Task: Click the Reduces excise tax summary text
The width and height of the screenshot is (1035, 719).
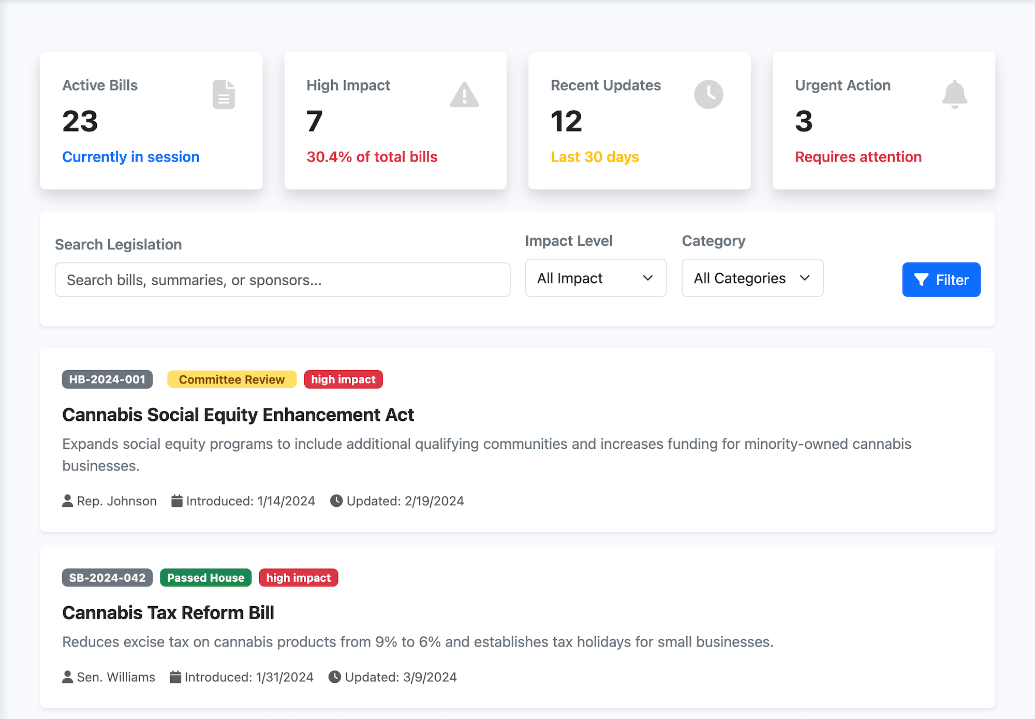Action: point(418,642)
